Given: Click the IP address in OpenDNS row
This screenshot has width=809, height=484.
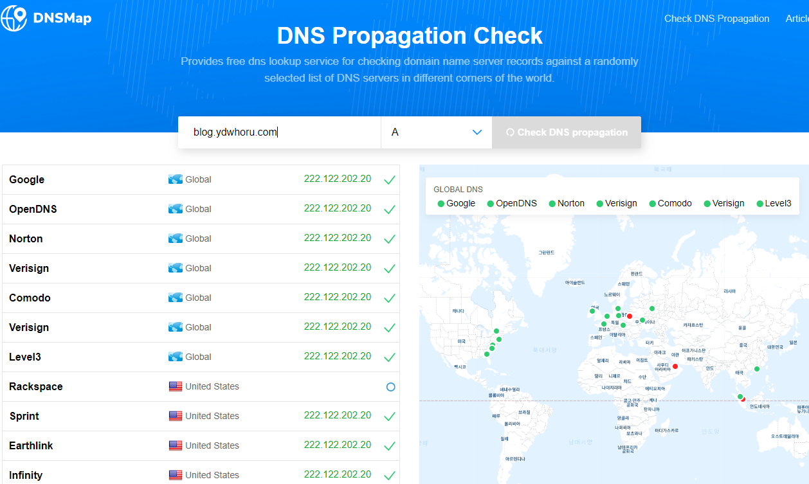Looking at the screenshot, I should [338, 208].
